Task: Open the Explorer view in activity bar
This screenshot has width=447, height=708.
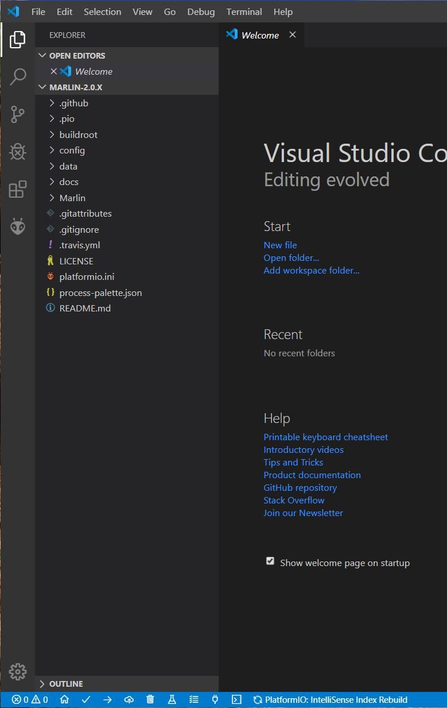Action: [x=18, y=40]
